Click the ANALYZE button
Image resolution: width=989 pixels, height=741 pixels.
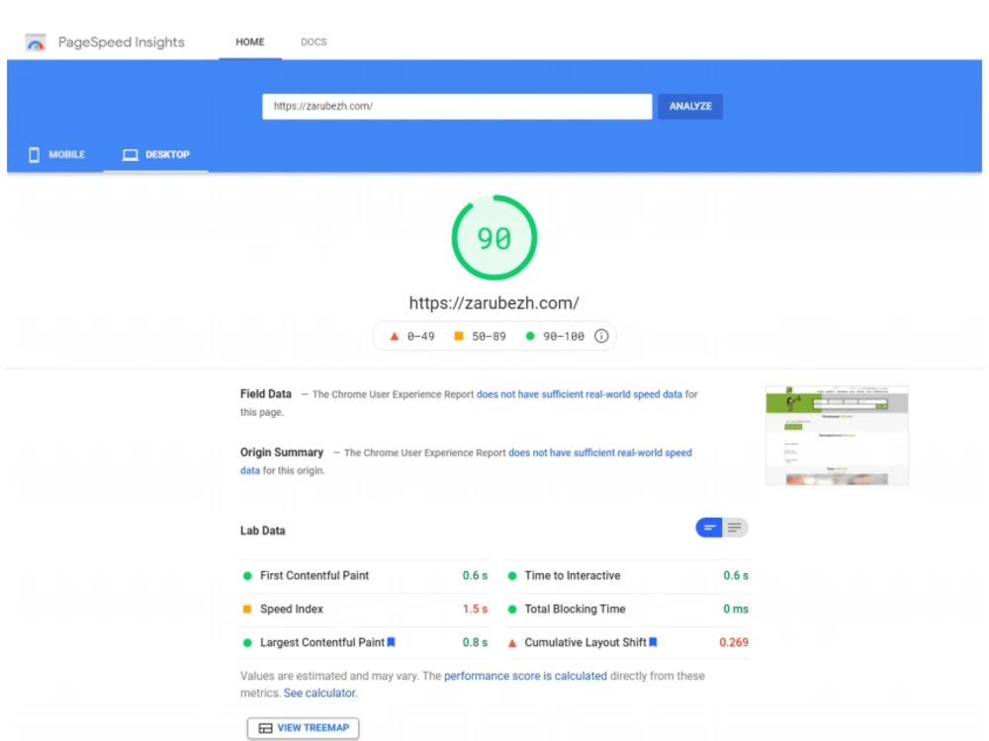coord(690,107)
